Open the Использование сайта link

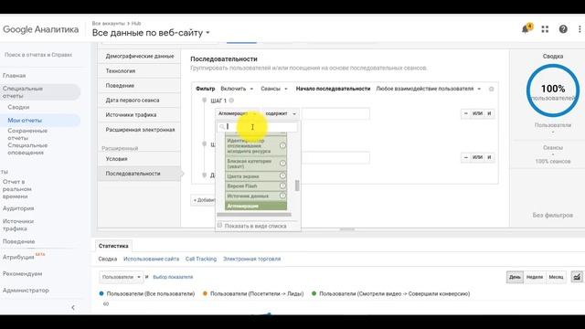[151, 259]
